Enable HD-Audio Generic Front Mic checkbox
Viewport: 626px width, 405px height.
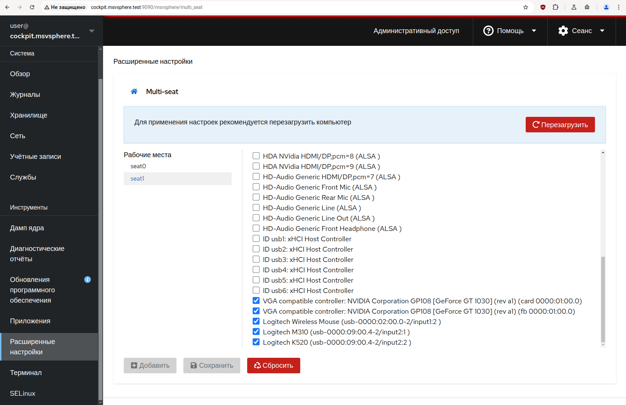coord(256,187)
